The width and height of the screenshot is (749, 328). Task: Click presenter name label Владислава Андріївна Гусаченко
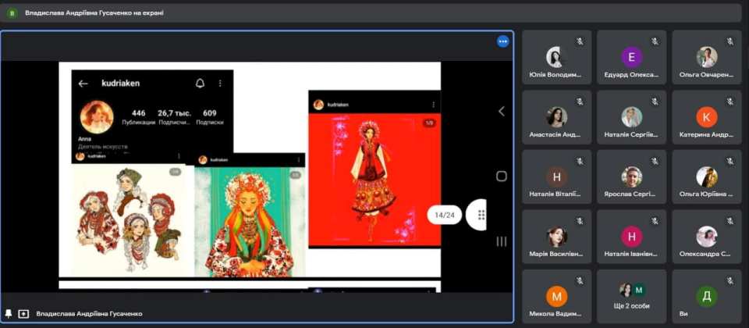tap(89, 314)
